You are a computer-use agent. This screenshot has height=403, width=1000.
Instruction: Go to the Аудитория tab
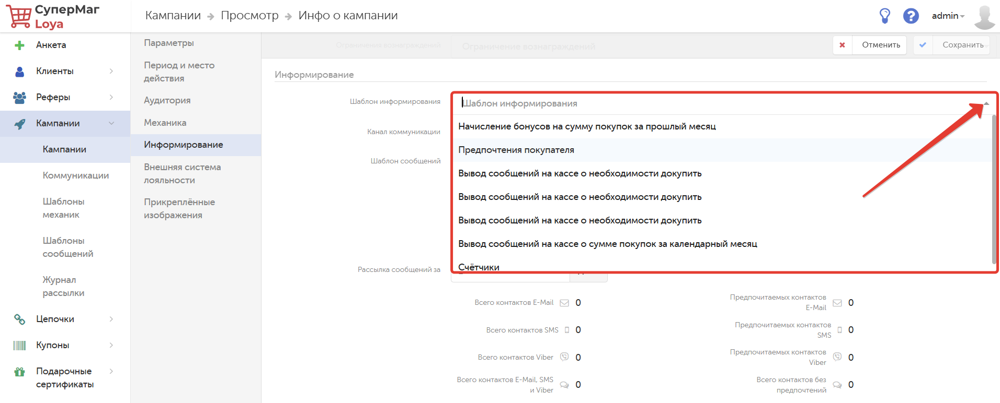pyautogui.click(x=167, y=100)
